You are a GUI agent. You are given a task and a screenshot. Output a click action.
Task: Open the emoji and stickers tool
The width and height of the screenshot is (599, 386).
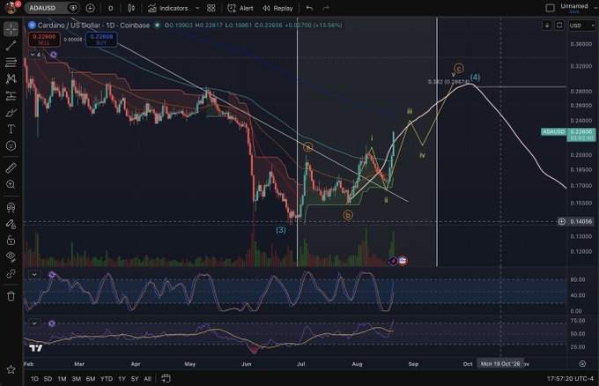point(11,145)
